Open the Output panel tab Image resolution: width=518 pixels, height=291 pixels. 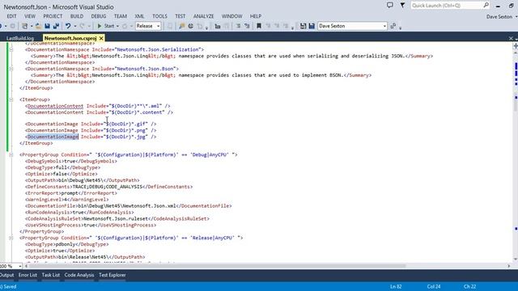point(6,275)
